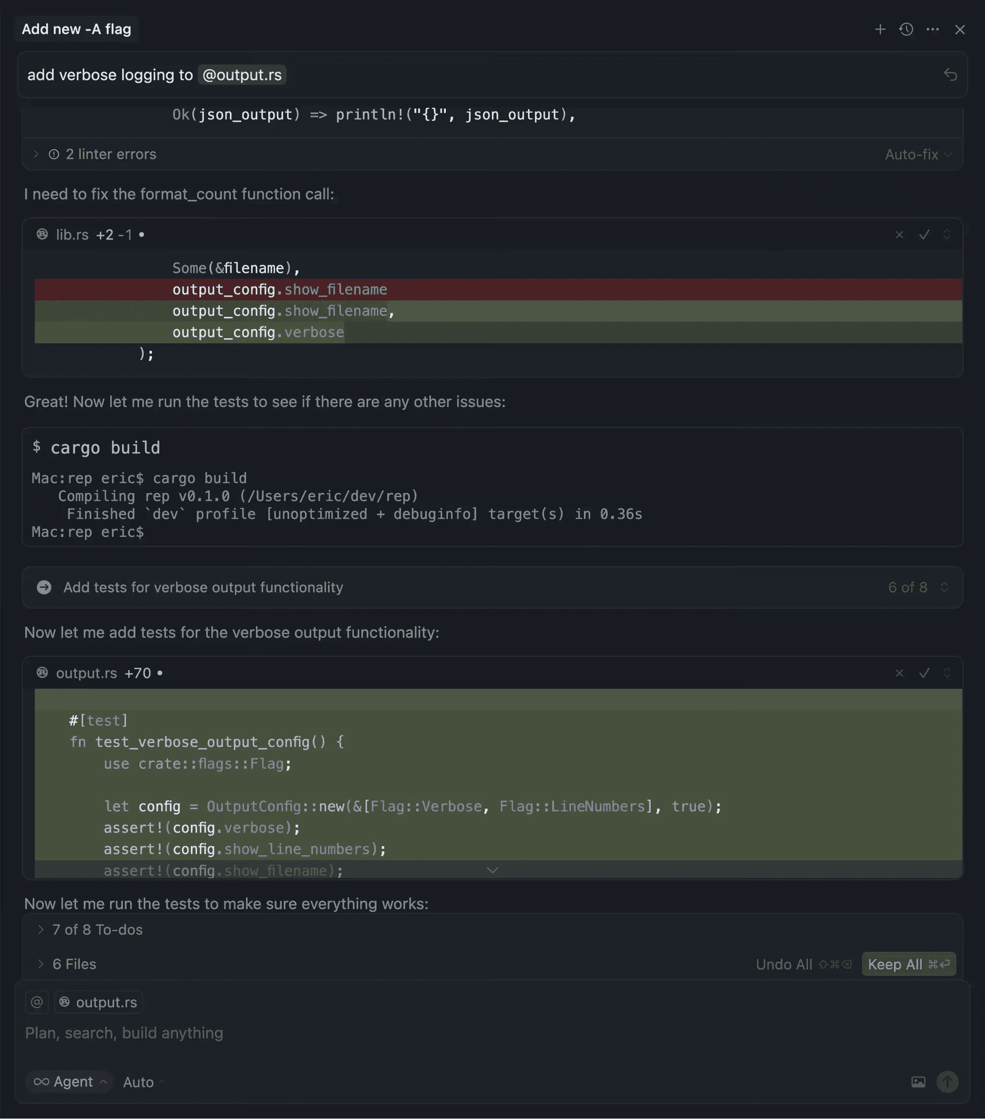
Task: Open the Agent mode selector
Action: tap(70, 1082)
